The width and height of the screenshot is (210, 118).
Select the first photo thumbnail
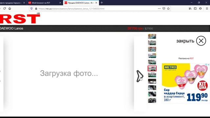click(152, 36)
